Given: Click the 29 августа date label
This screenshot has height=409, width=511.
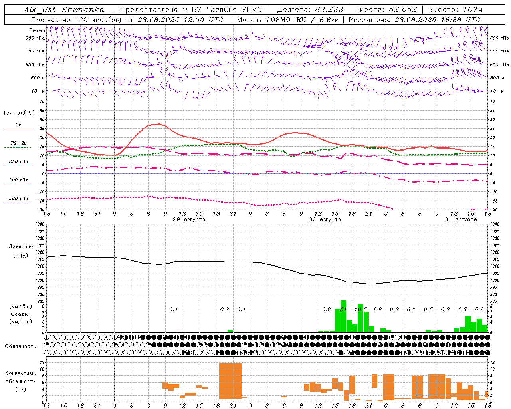Looking at the screenshot, I should tap(189, 220).
